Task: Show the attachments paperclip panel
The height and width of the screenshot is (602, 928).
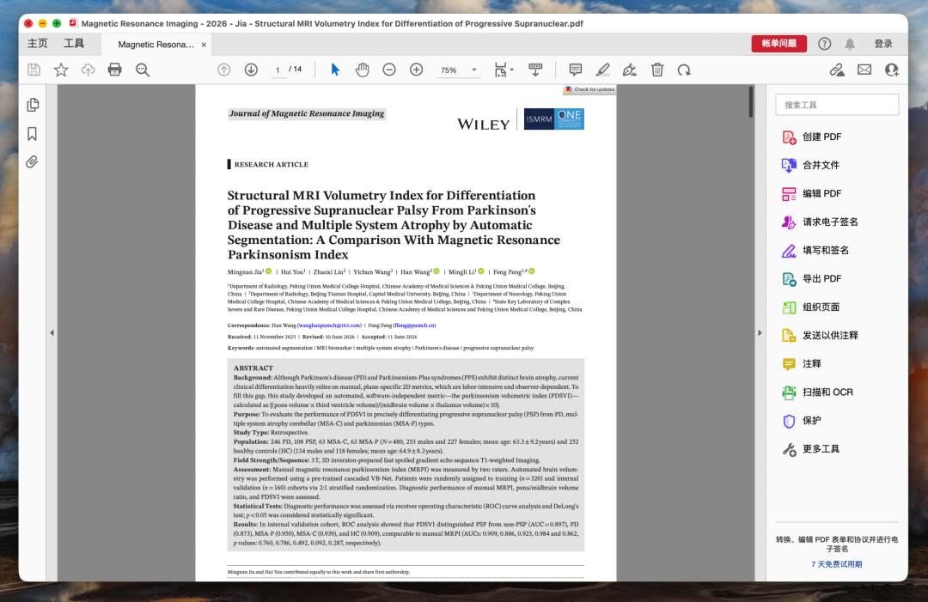Action: (x=32, y=162)
